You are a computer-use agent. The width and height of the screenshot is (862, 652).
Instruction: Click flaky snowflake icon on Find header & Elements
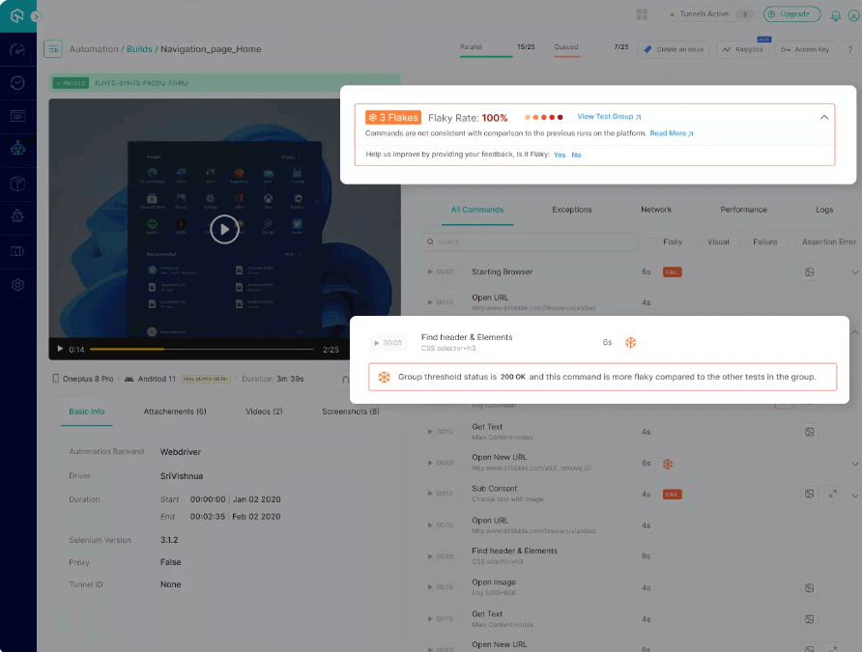tap(631, 343)
